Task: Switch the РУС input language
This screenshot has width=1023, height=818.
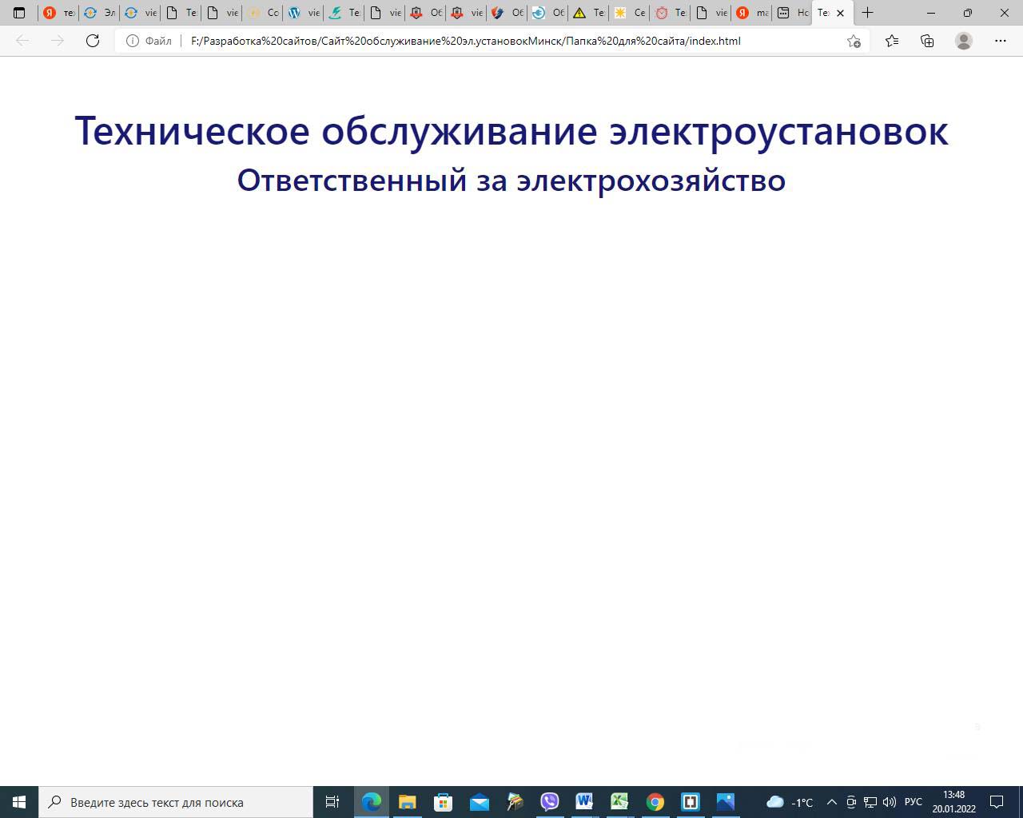Action: coord(913,802)
